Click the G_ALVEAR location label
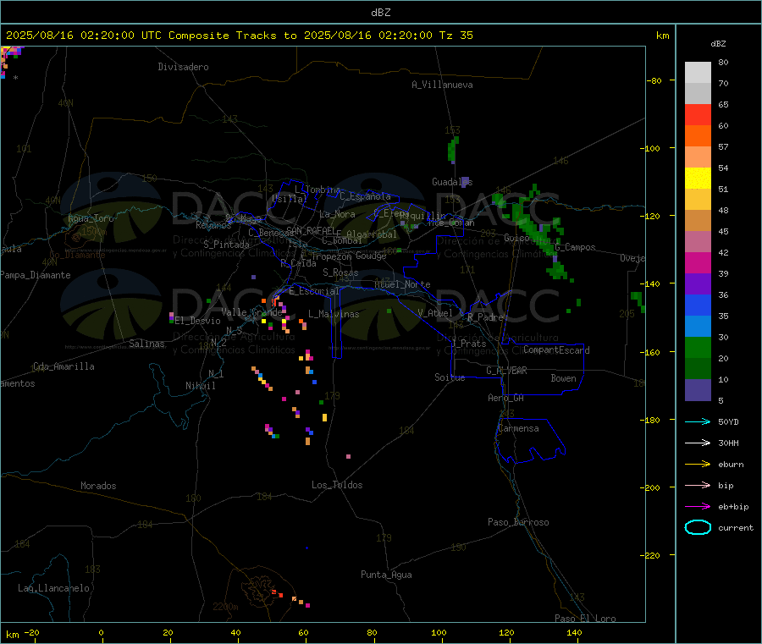Viewport: 762px width, 644px height. point(506,371)
